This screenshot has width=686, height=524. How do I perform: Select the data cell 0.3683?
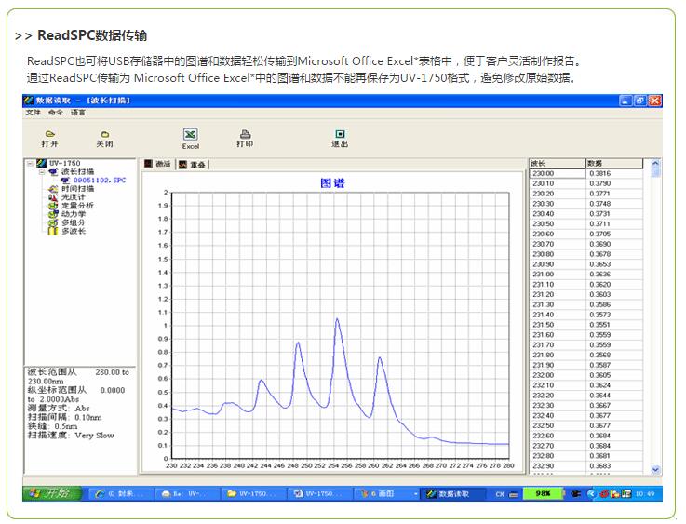point(613,465)
